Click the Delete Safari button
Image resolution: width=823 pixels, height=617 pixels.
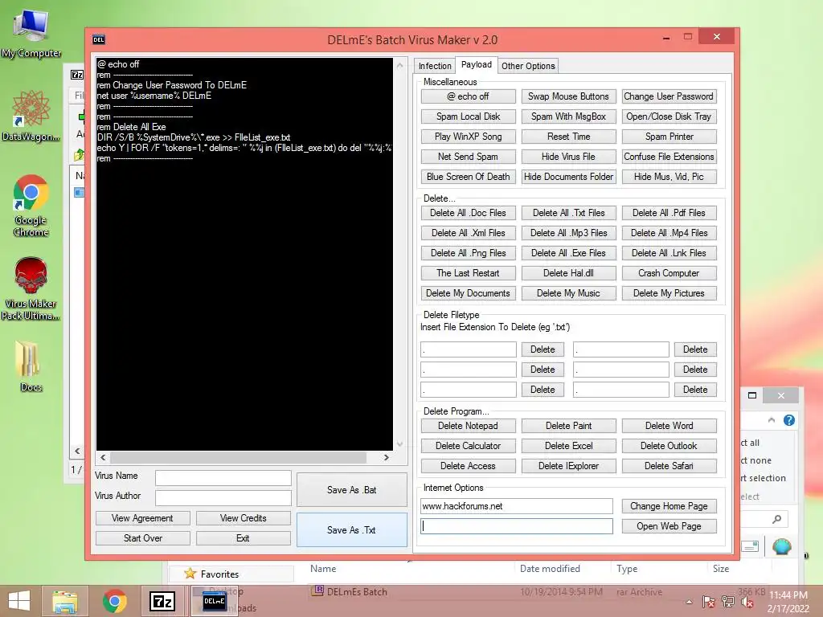[669, 466]
